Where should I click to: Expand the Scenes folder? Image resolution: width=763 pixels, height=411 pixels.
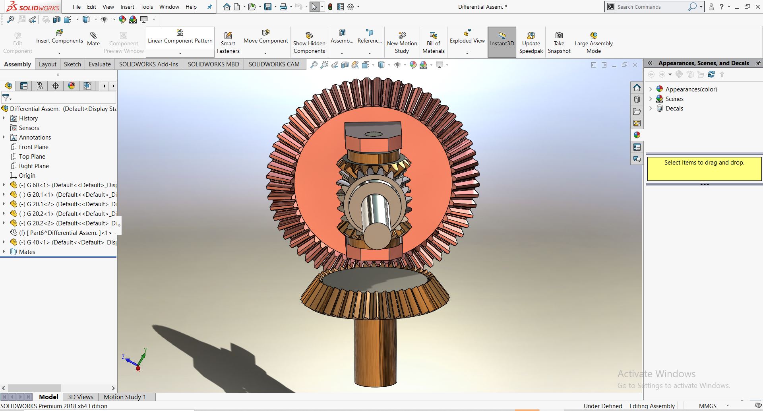pyautogui.click(x=651, y=99)
